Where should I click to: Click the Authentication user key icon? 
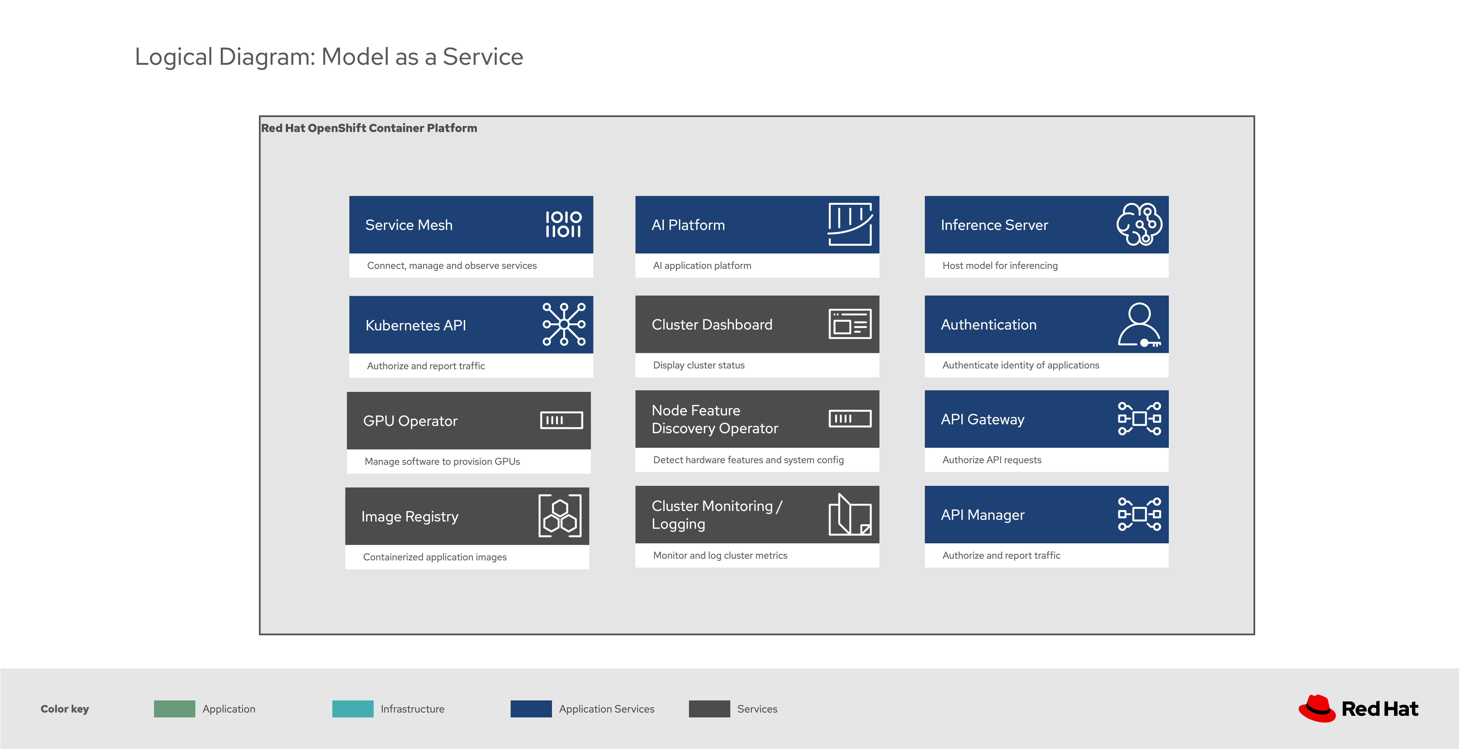[x=1139, y=325]
